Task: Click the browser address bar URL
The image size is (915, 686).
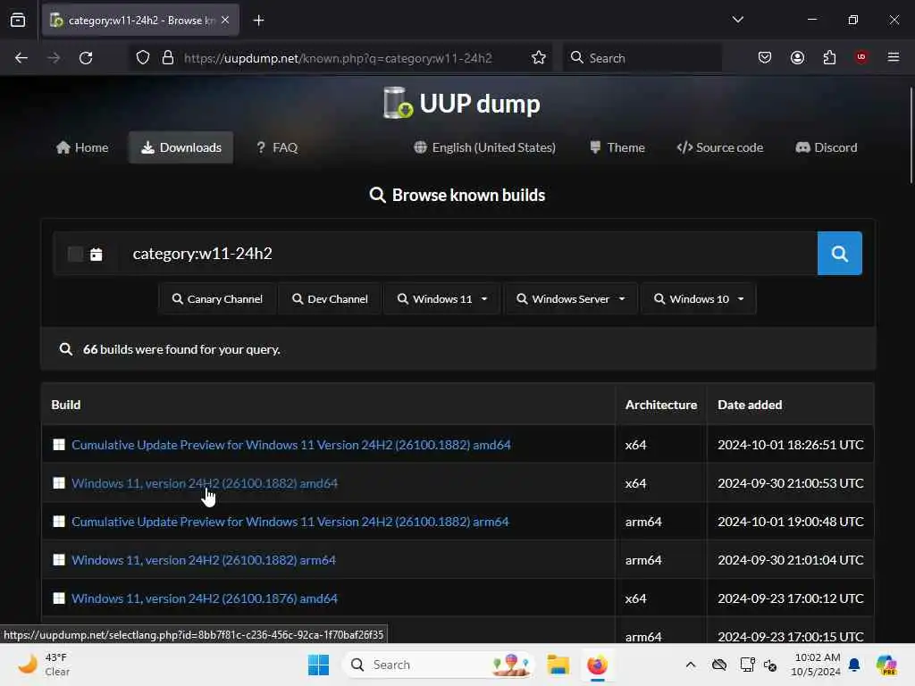Action: 338,58
